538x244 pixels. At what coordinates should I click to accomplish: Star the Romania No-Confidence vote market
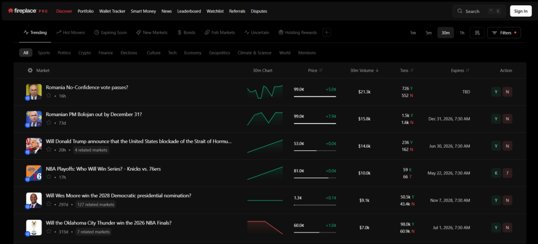coord(49,96)
